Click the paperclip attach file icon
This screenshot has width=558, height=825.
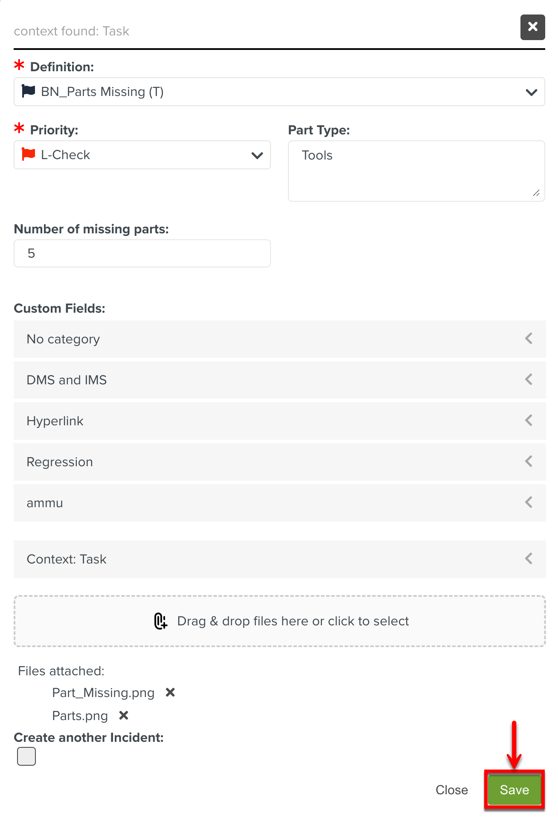[160, 621]
